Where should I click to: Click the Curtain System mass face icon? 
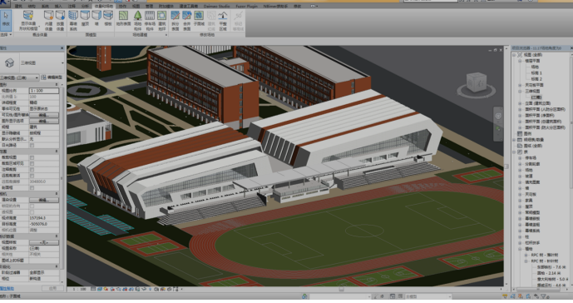point(73,20)
